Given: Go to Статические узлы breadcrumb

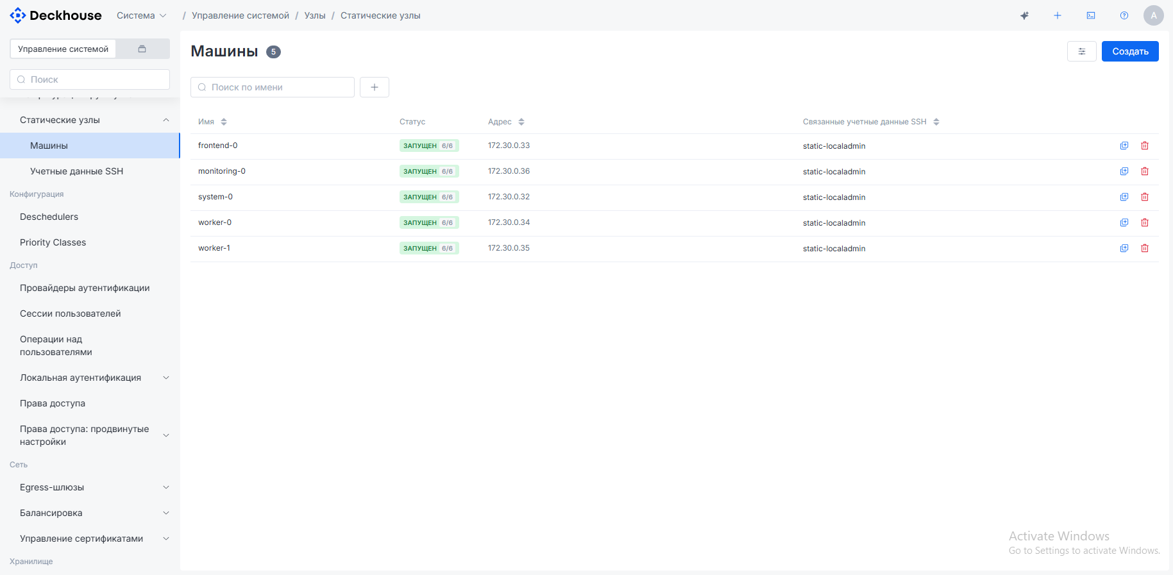Looking at the screenshot, I should pyautogui.click(x=380, y=15).
